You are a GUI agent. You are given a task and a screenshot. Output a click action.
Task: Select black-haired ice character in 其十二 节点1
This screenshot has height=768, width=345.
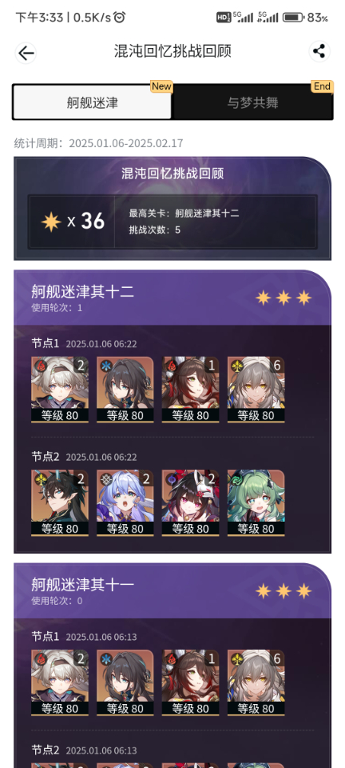click(x=125, y=390)
